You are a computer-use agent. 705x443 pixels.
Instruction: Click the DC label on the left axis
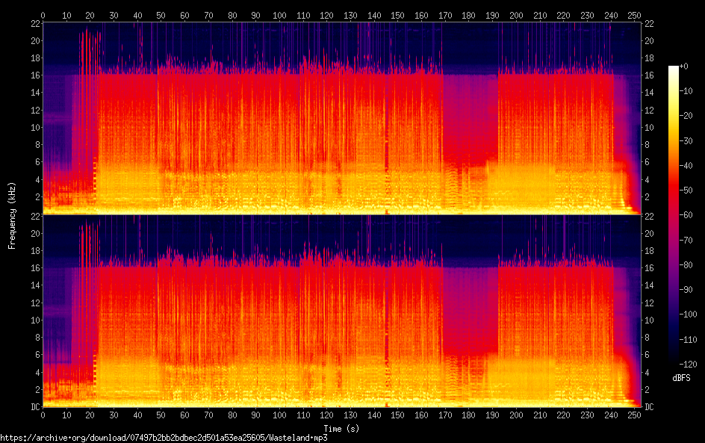[34, 407]
